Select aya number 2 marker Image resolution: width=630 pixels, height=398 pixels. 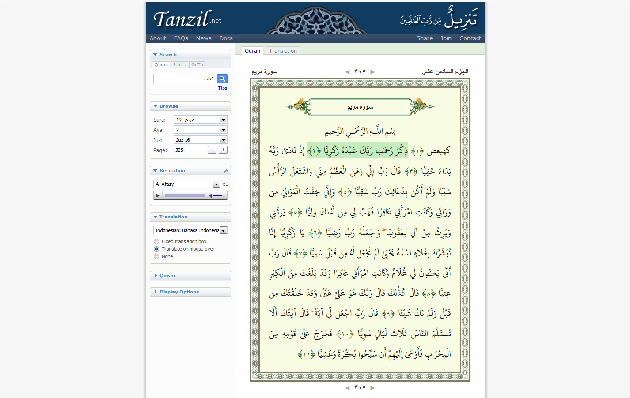pyautogui.click(x=314, y=151)
